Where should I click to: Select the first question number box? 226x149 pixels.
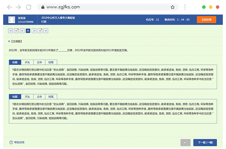[10, 31]
